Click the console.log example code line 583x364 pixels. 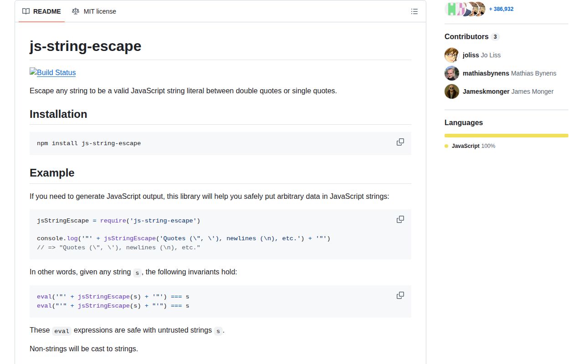pos(184,238)
